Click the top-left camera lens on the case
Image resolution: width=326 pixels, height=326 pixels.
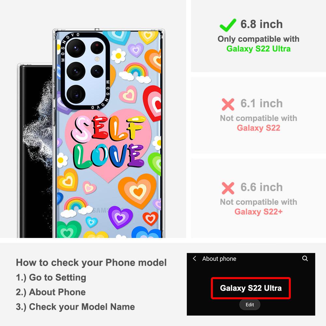pyautogui.click(x=76, y=48)
